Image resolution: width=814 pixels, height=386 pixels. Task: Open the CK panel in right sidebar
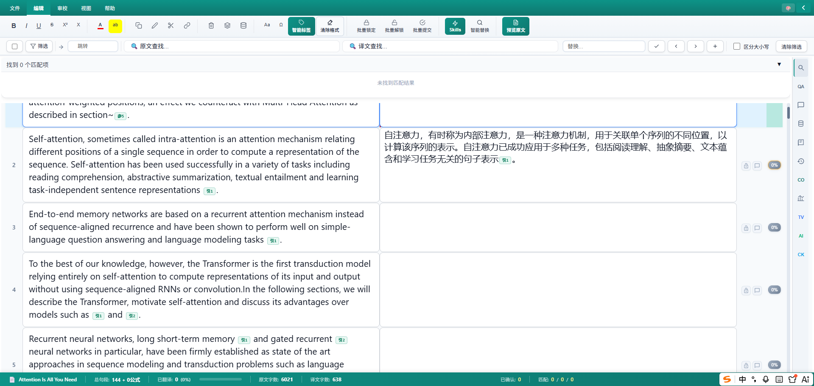(x=801, y=255)
